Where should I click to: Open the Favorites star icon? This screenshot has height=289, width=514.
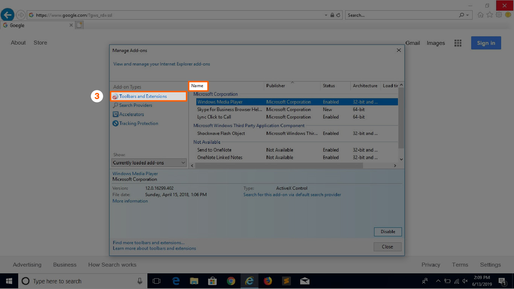(490, 15)
